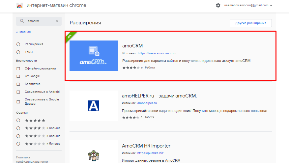Open the https://www.amocrm.com source link
Screen dimensions: 289x163
click(x=157, y=53)
